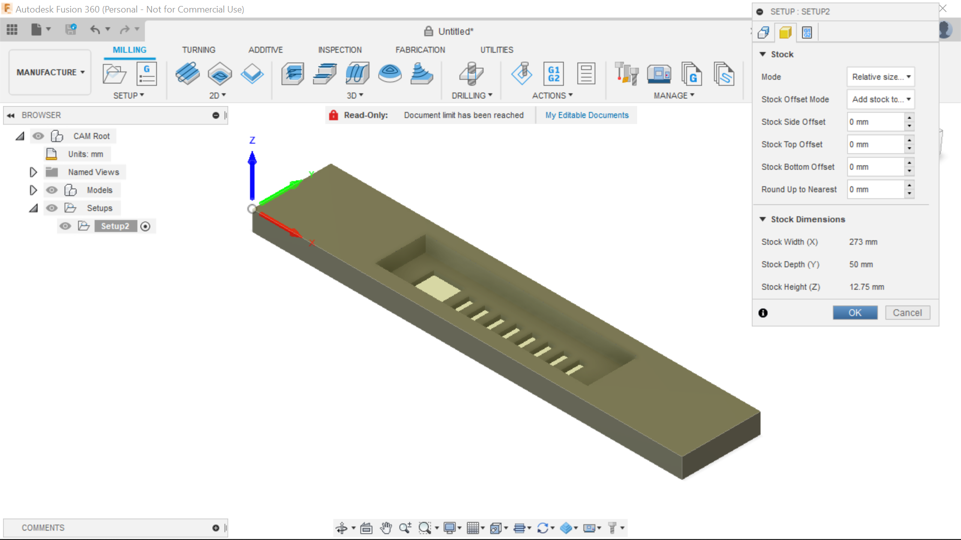
Task: Open the Post Process icon in Actions
Action: click(x=554, y=73)
